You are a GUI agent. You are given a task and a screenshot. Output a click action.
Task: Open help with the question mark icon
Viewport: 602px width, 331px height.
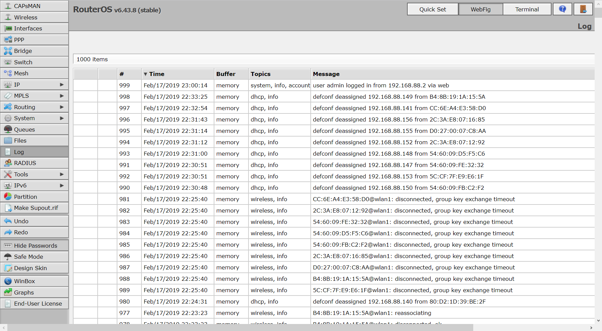(x=563, y=9)
